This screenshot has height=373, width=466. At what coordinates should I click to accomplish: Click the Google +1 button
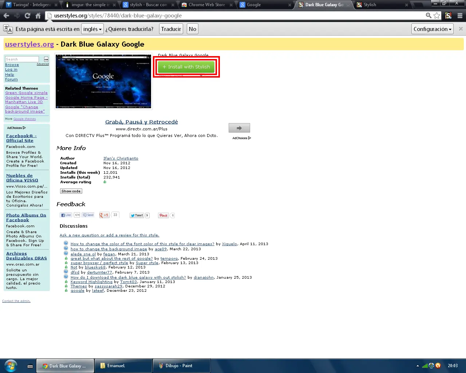pyautogui.click(x=104, y=215)
